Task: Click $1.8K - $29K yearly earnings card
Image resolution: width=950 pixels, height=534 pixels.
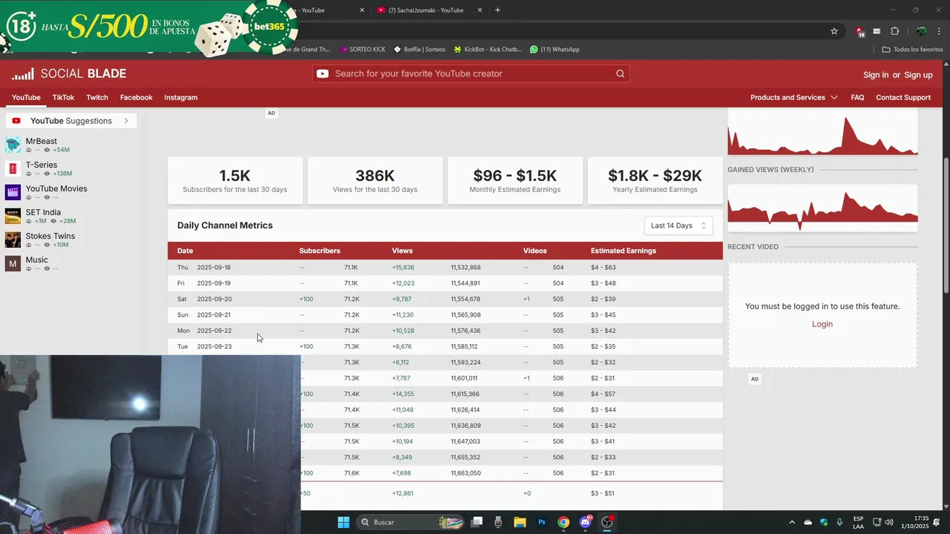Action: click(x=655, y=180)
